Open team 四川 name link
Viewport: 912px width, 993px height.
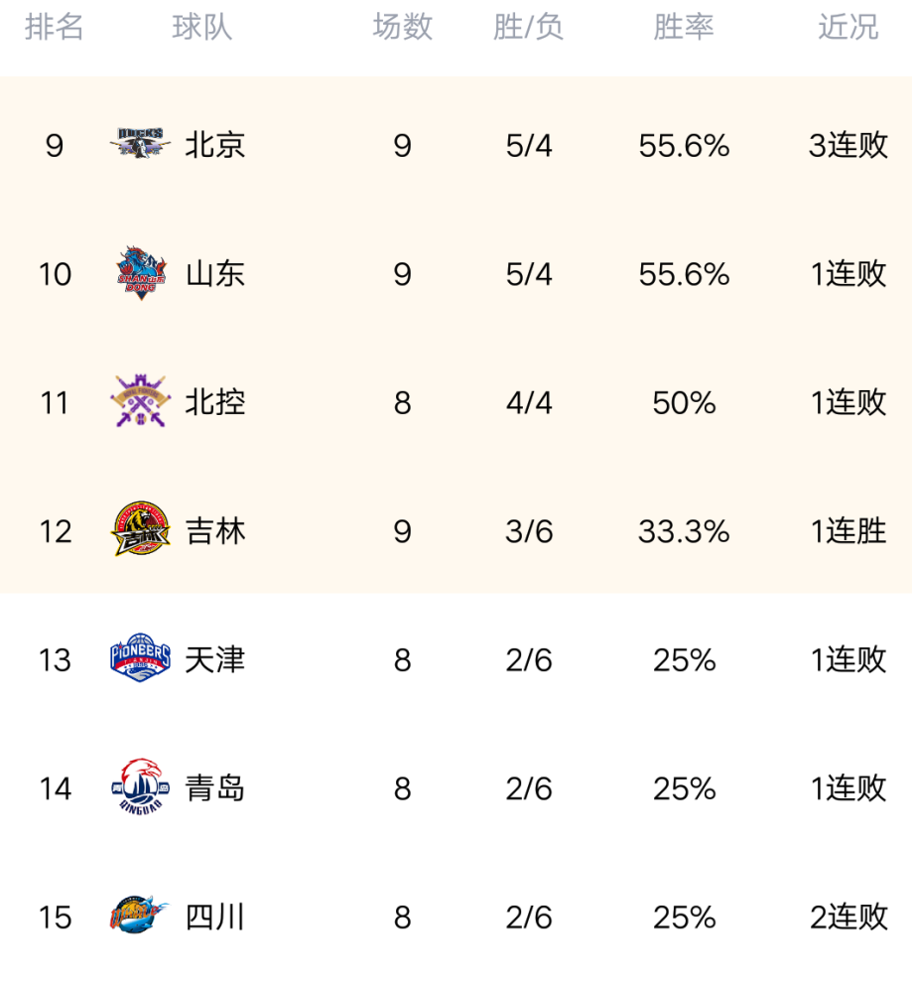pyautogui.click(x=215, y=917)
